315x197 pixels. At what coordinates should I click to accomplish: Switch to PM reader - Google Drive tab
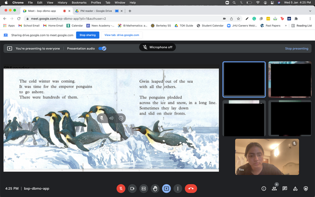click(96, 11)
